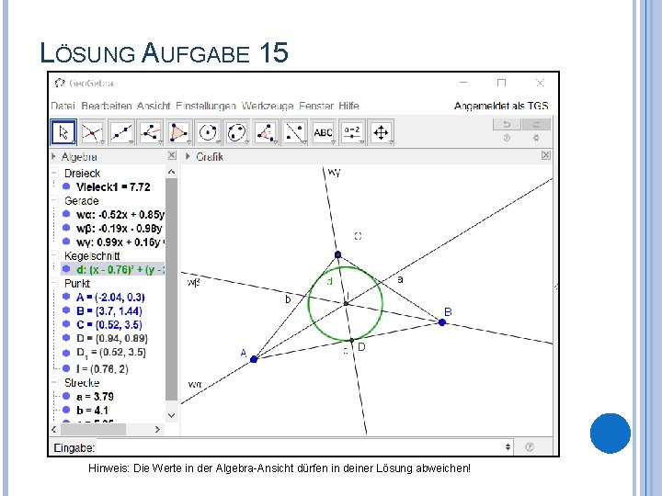Toggle visibility of segment a
Image resolution: width=662 pixels, height=496 pixels.
(x=66, y=396)
